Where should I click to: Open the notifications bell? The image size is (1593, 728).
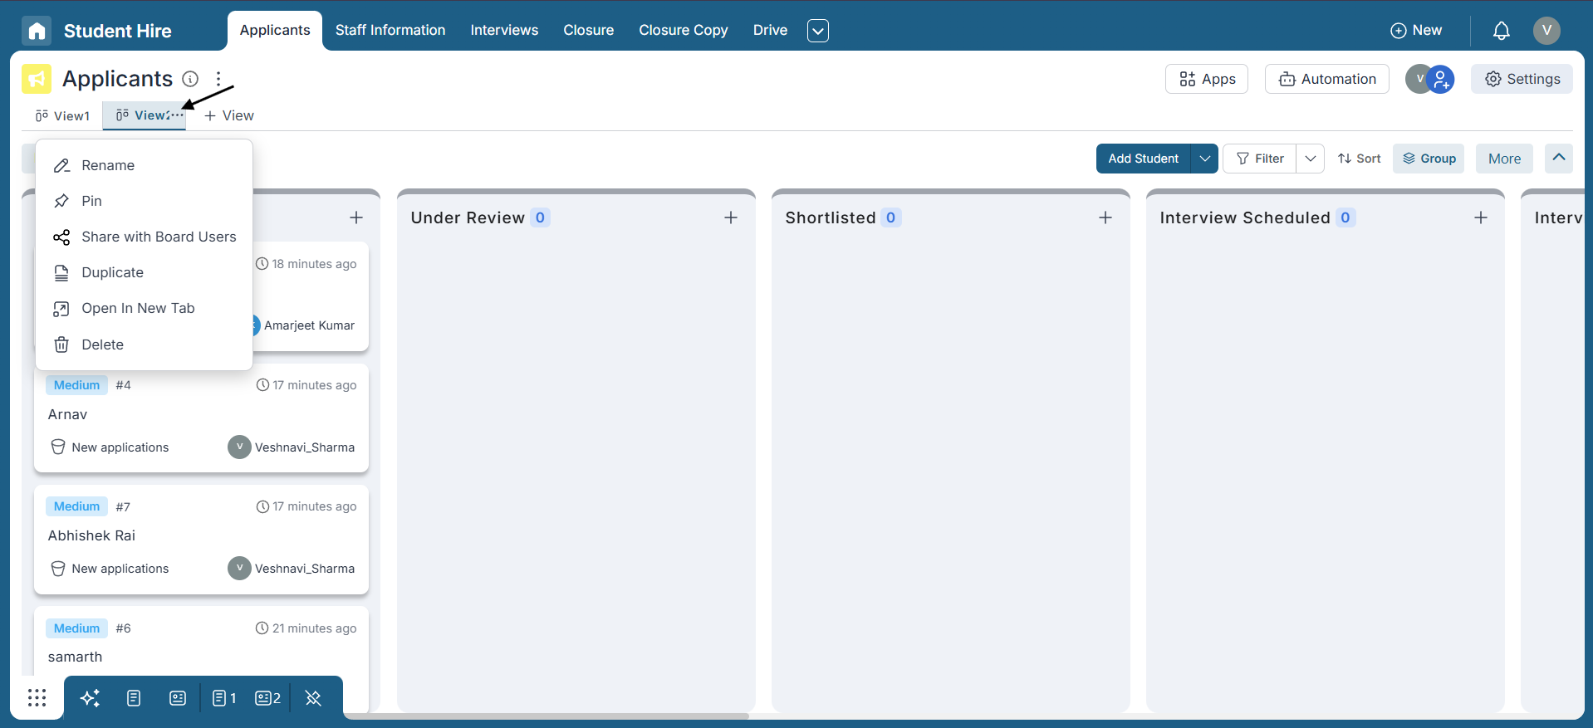click(1501, 31)
